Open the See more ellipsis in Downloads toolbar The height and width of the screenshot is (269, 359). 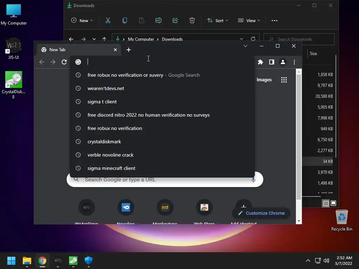[x=274, y=21]
